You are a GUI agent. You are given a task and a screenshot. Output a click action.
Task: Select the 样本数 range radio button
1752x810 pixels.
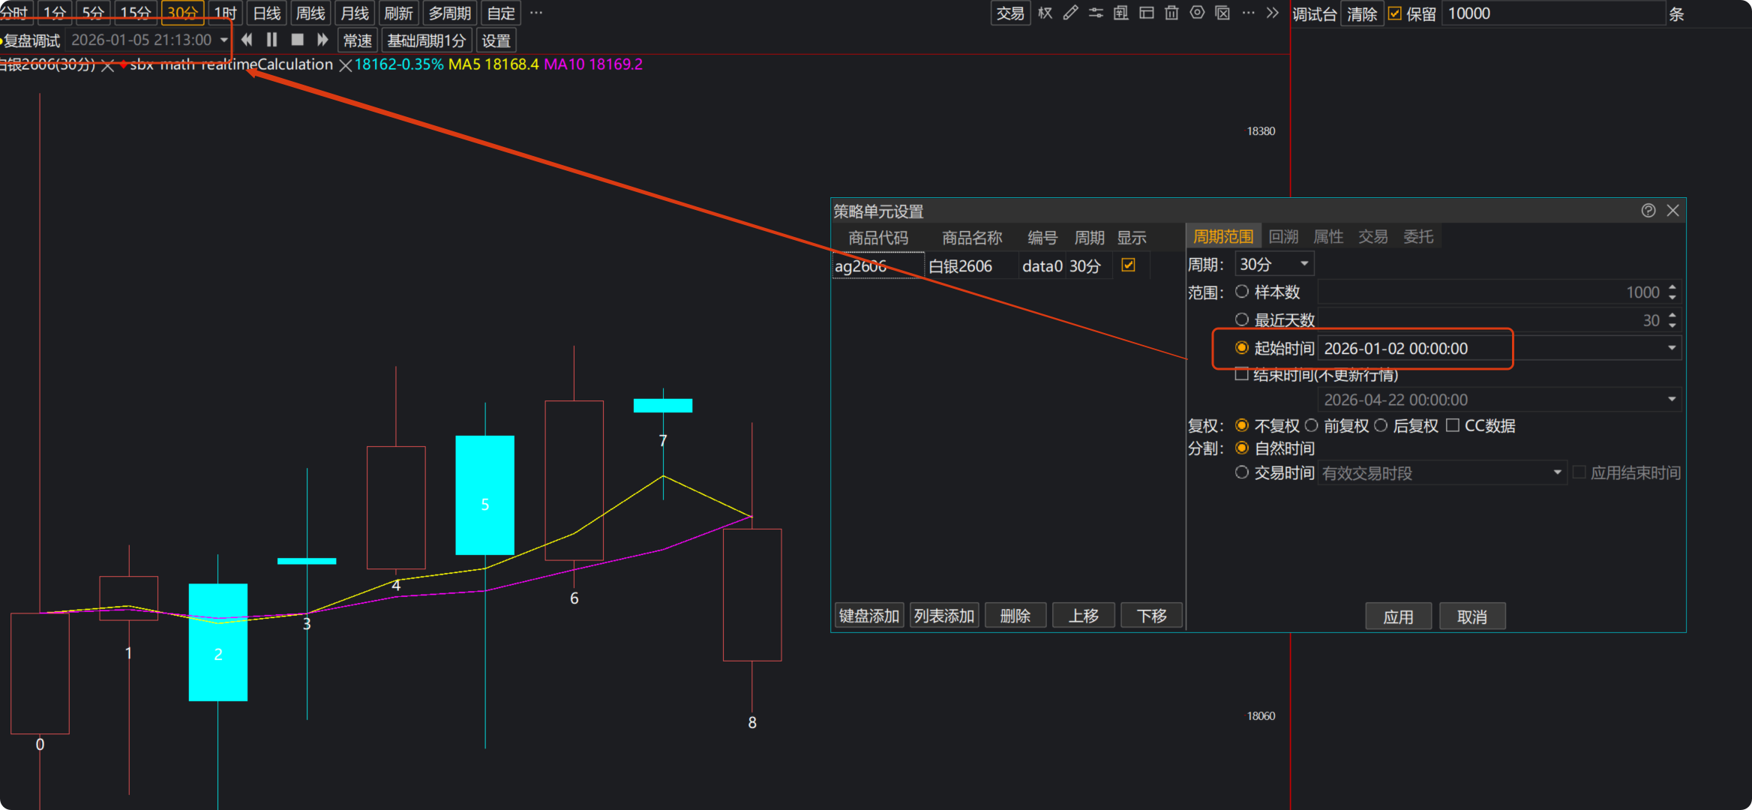click(x=1242, y=292)
